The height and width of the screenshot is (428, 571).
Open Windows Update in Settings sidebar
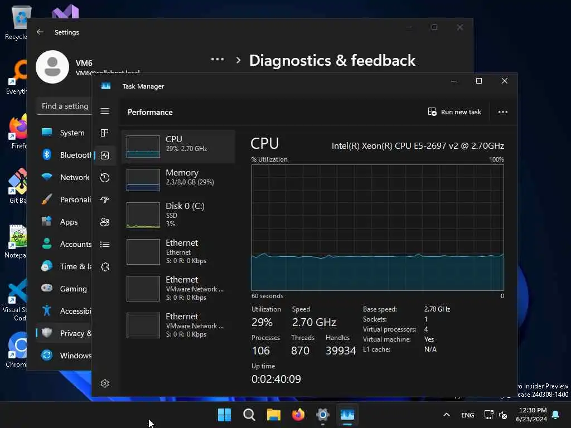coord(64,355)
